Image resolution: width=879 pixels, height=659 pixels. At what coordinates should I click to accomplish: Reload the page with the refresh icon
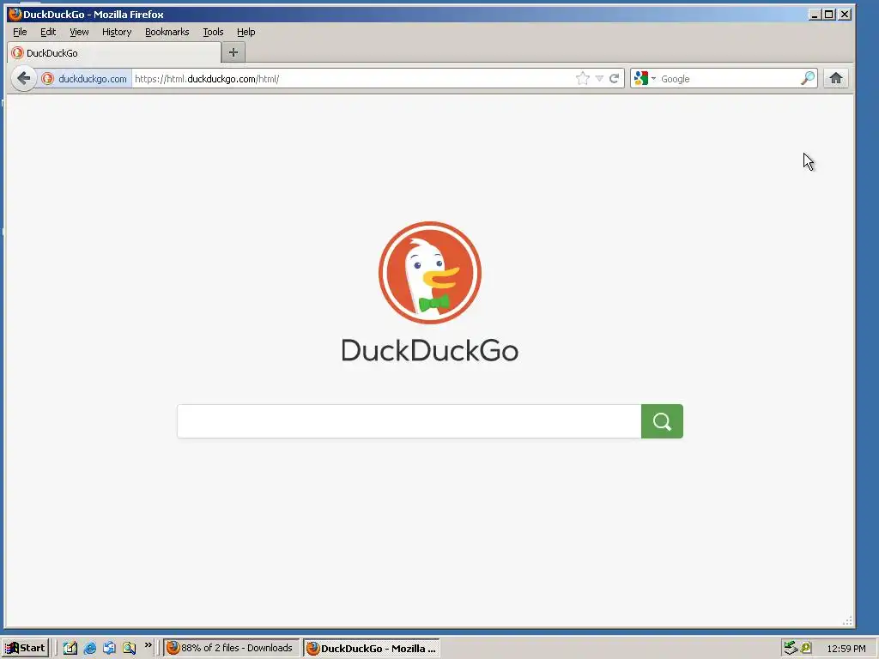[615, 78]
